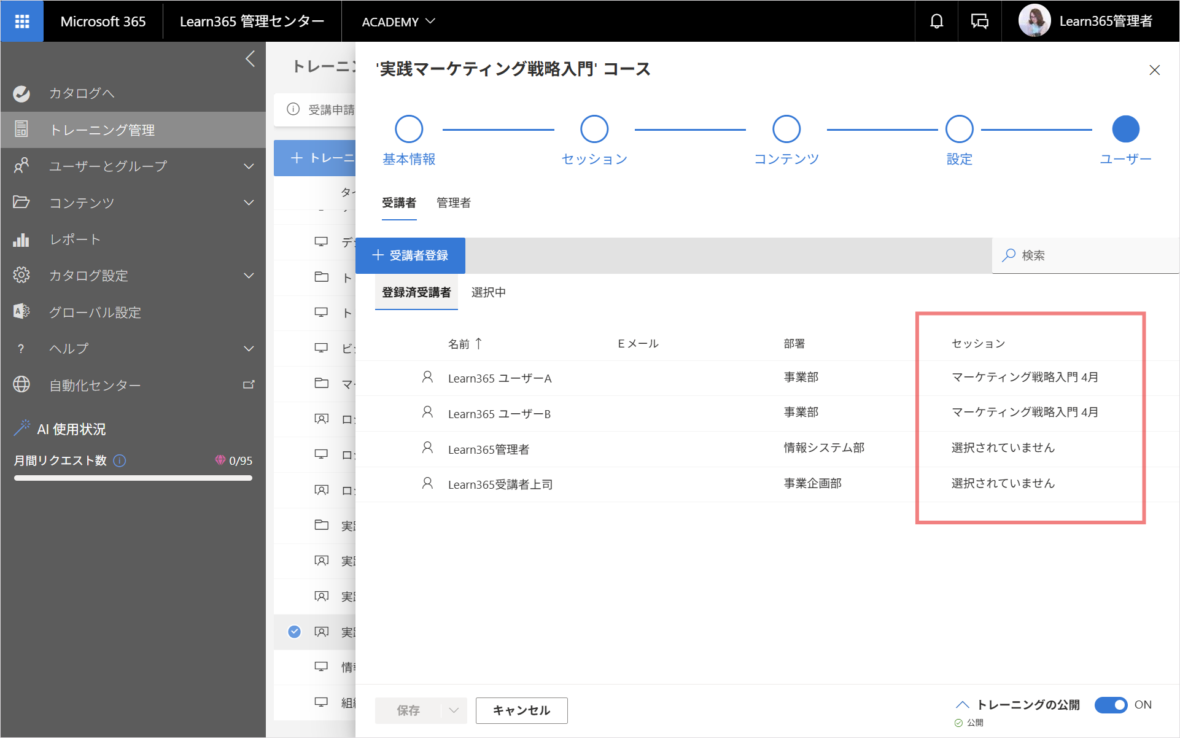This screenshot has height=738, width=1180.
Task: Open the Microsoft 365 app launcher waffle
Action: (22, 21)
